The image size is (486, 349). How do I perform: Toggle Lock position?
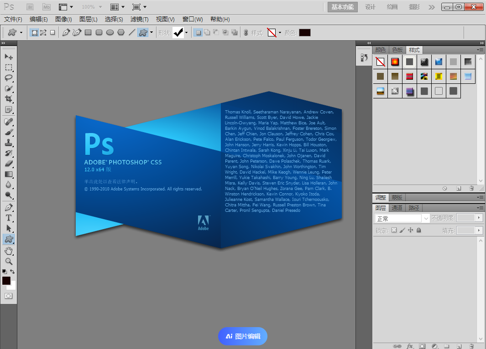[410, 230]
